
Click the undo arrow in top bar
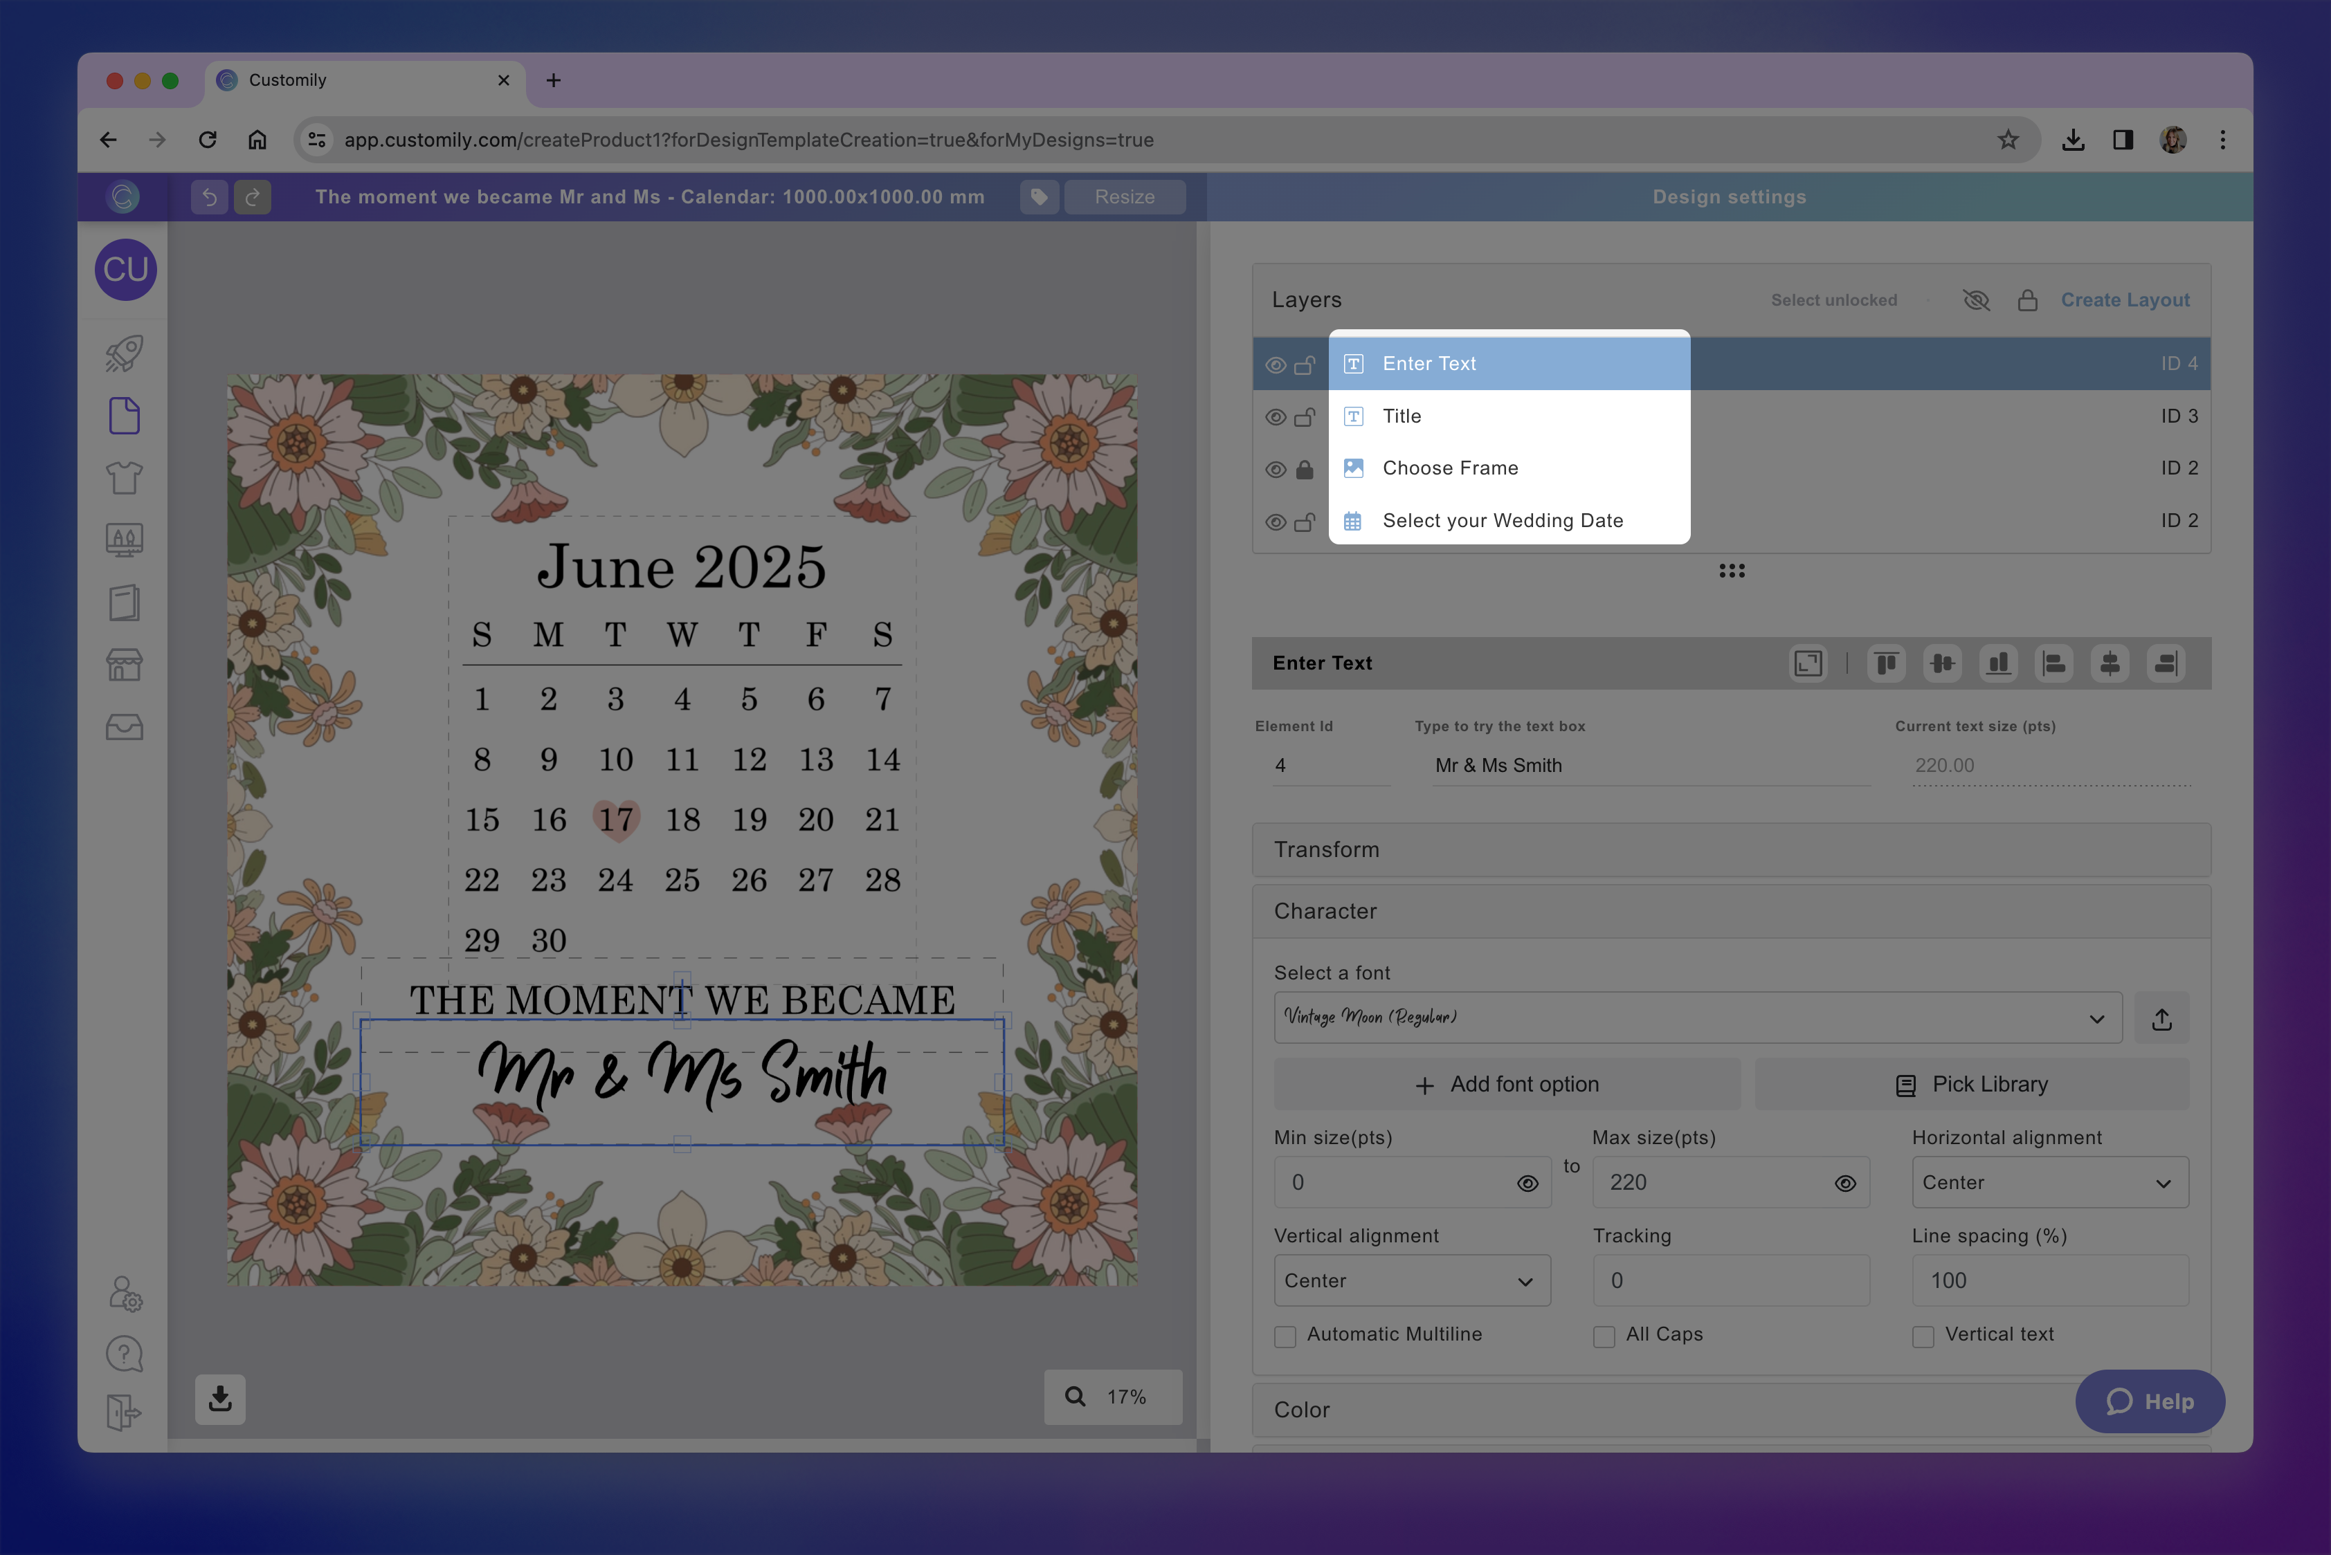click(x=210, y=196)
